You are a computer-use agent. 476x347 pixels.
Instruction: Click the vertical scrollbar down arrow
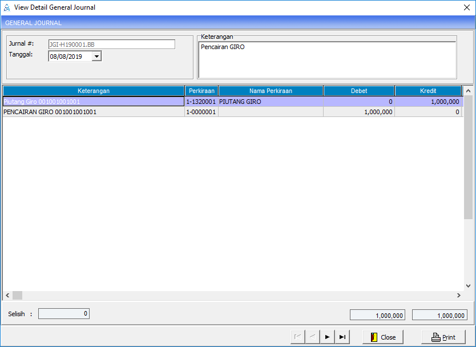(468, 286)
